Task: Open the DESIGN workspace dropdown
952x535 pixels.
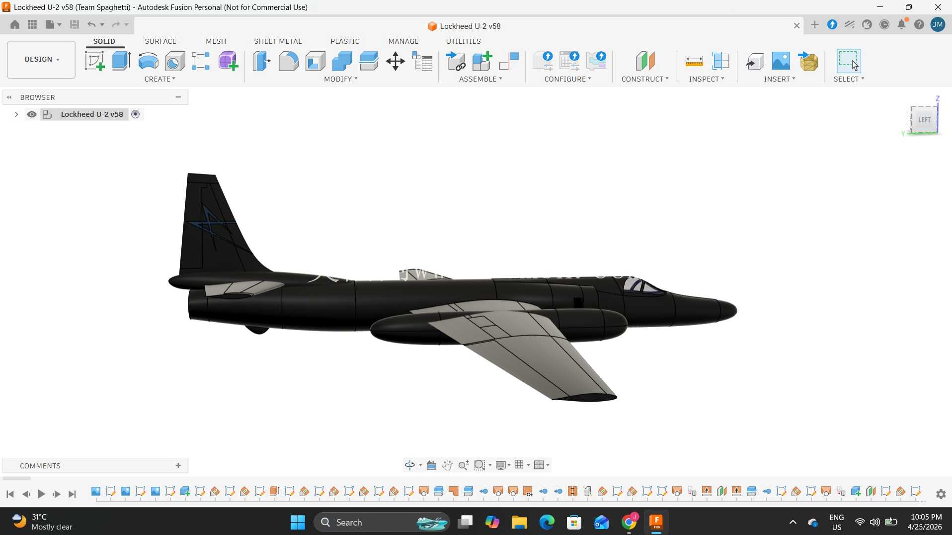Action: click(41, 60)
